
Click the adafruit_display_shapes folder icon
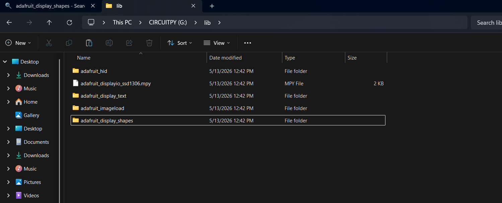(x=76, y=120)
